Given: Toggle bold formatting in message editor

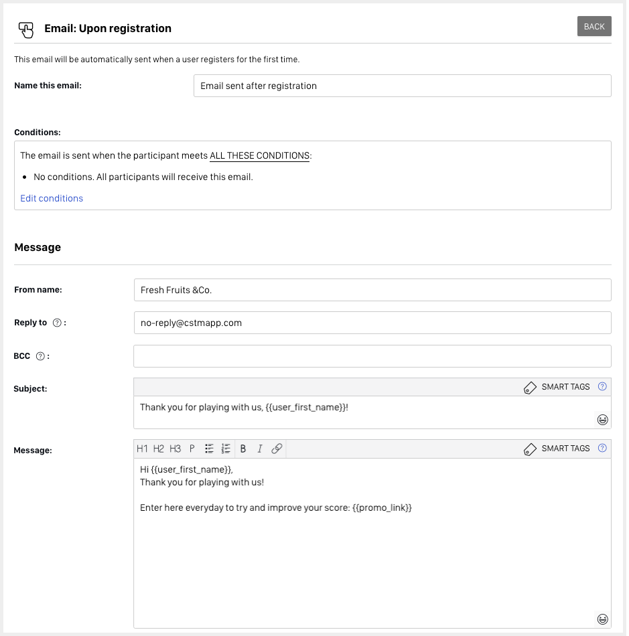Looking at the screenshot, I should (243, 449).
